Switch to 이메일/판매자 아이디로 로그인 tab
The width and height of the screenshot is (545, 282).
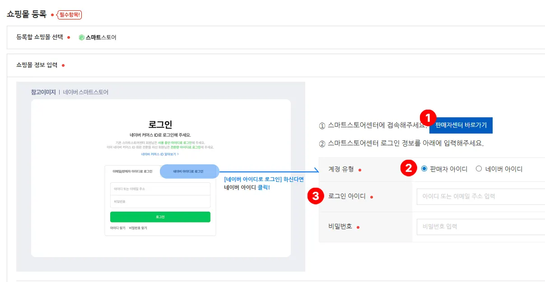[x=132, y=171]
